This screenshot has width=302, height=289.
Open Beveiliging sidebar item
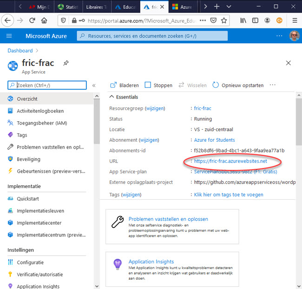click(28, 159)
